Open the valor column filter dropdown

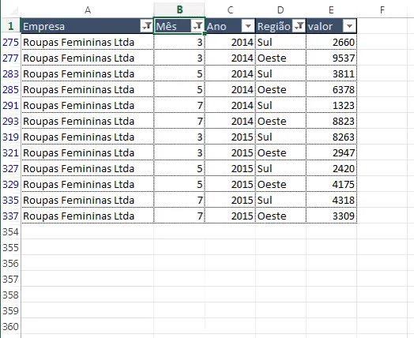pos(349,26)
